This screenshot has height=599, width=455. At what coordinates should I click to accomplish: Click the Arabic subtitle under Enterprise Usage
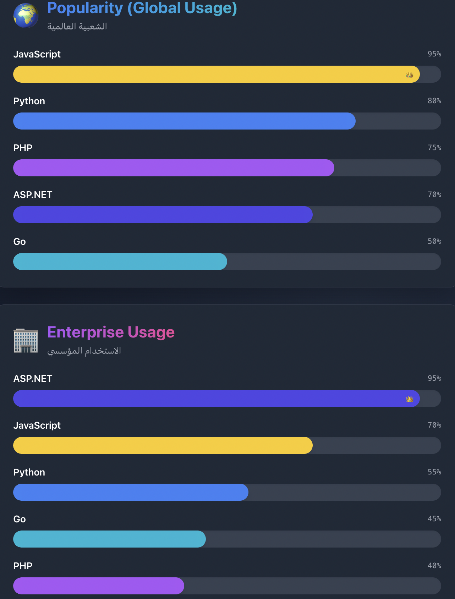84,351
